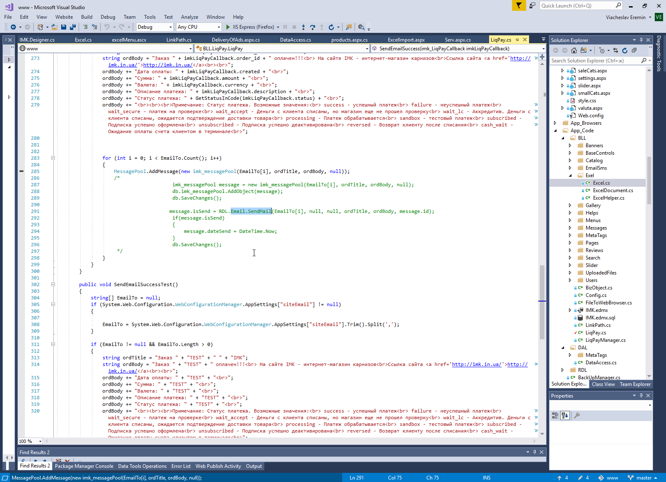Viewport: 666px width, 482px height.
Task: Click the Step Over debug icon
Action: click(312, 27)
